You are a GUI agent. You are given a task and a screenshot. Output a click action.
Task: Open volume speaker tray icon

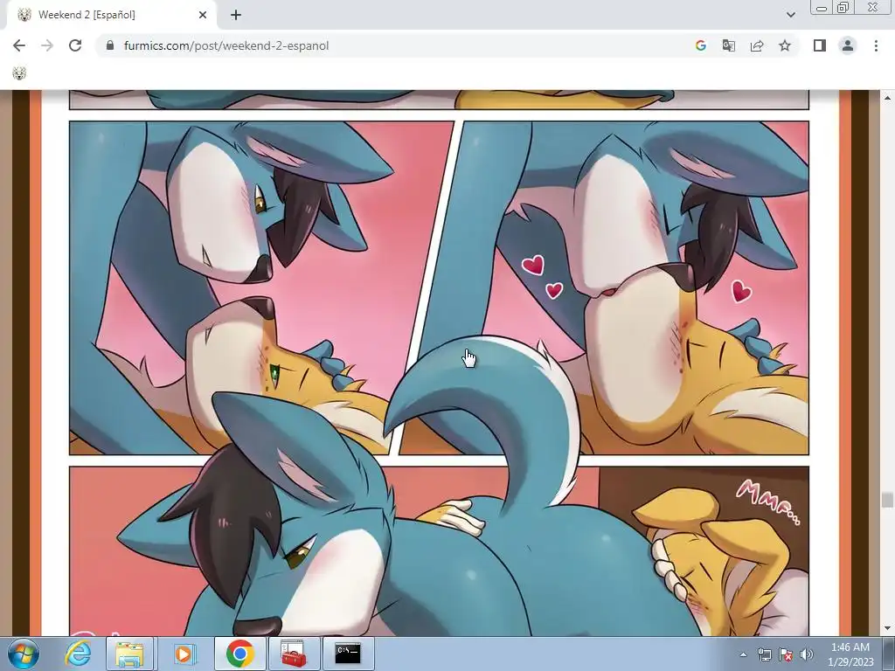tap(807, 654)
